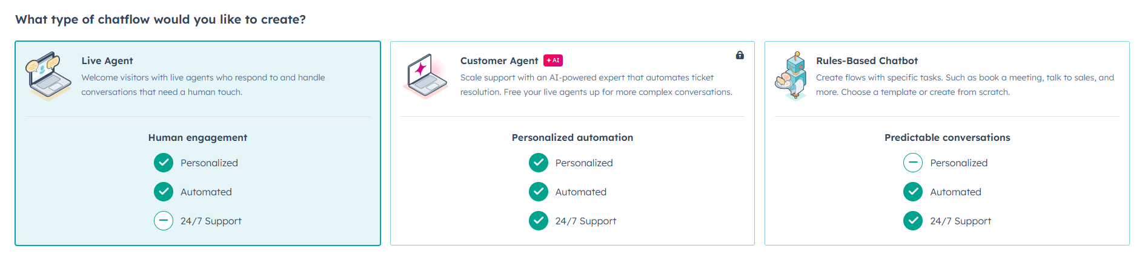Screen dimensions: 1145x263
Task: Choose the Rules-Based Chatbot title
Action: pos(866,60)
